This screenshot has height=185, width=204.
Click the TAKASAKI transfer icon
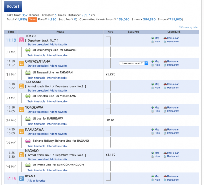(21, 86)
